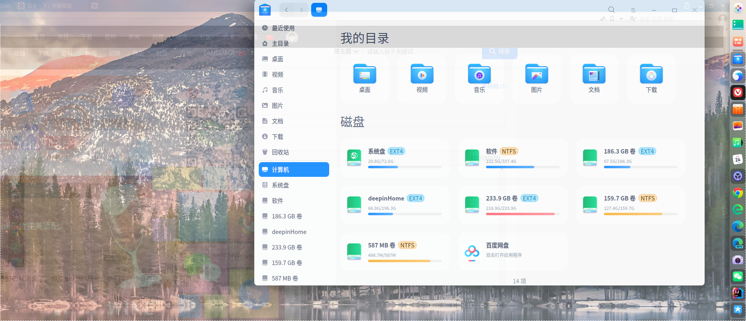The width and height of the screenshot is (746, 321).
Task: Select the 音乐 folder icon under 我的目录
Action: pos(479,74)
